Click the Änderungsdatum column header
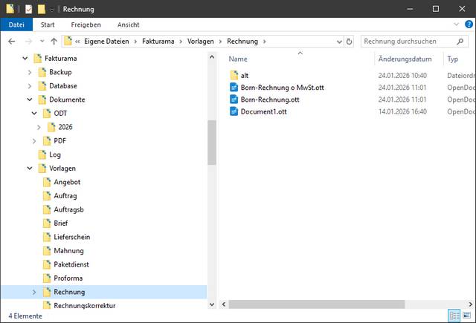This screenshot has width=476, height=323. (405, 59)
